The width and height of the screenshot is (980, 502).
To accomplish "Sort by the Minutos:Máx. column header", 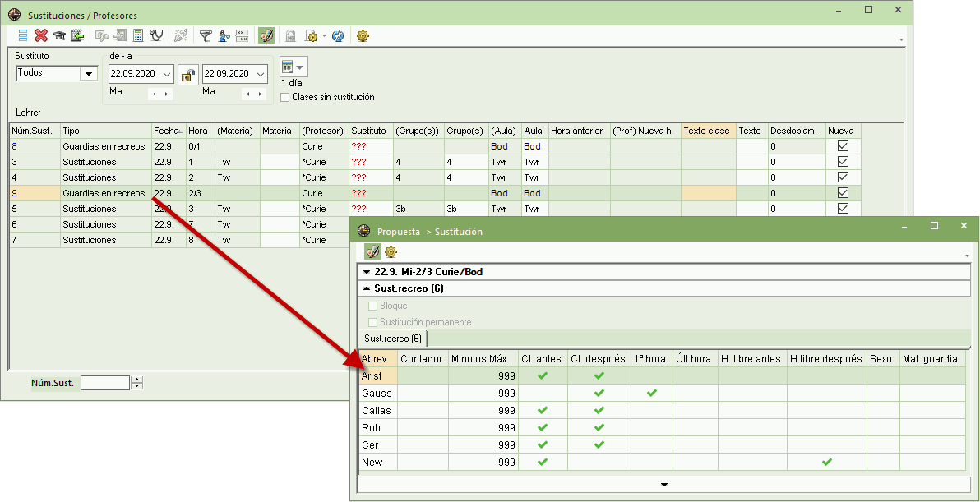I will coord(483,358).
